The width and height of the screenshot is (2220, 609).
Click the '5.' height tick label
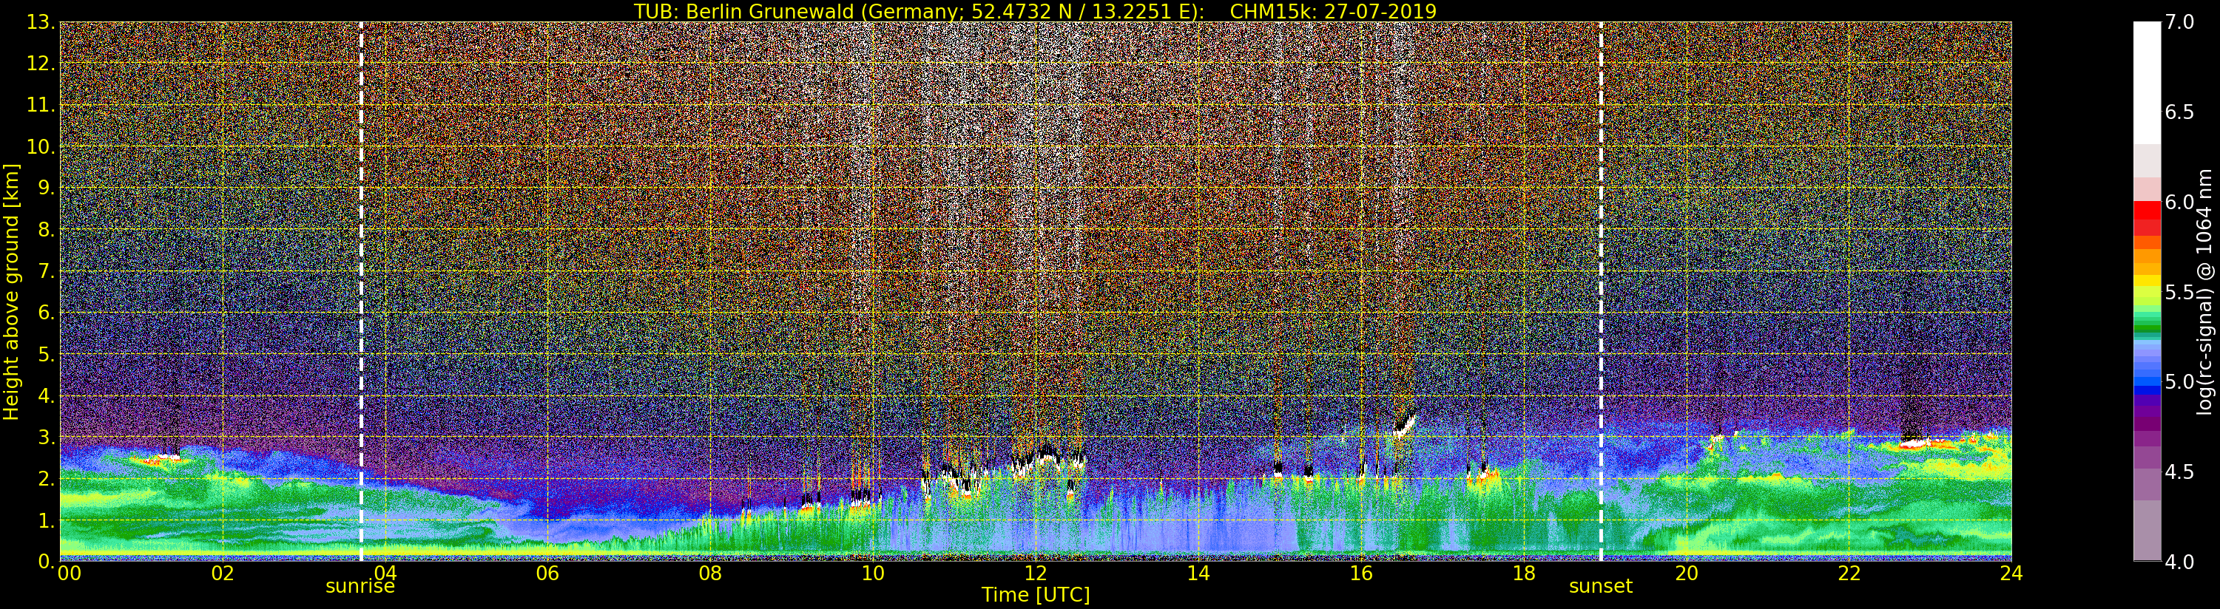pos(46,354)
